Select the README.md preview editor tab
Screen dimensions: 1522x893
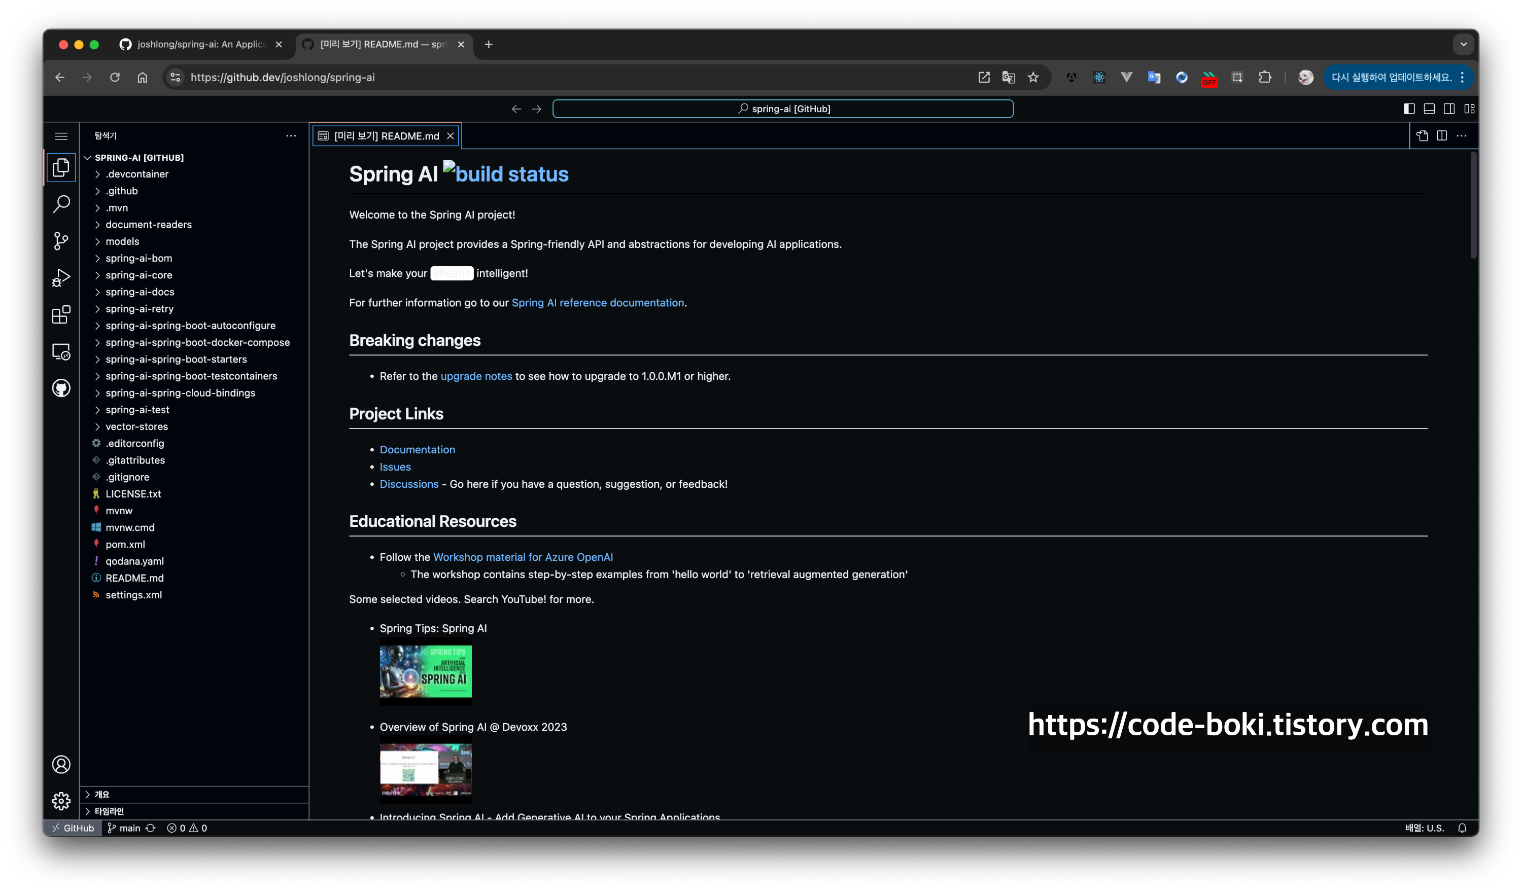point(386,136)
